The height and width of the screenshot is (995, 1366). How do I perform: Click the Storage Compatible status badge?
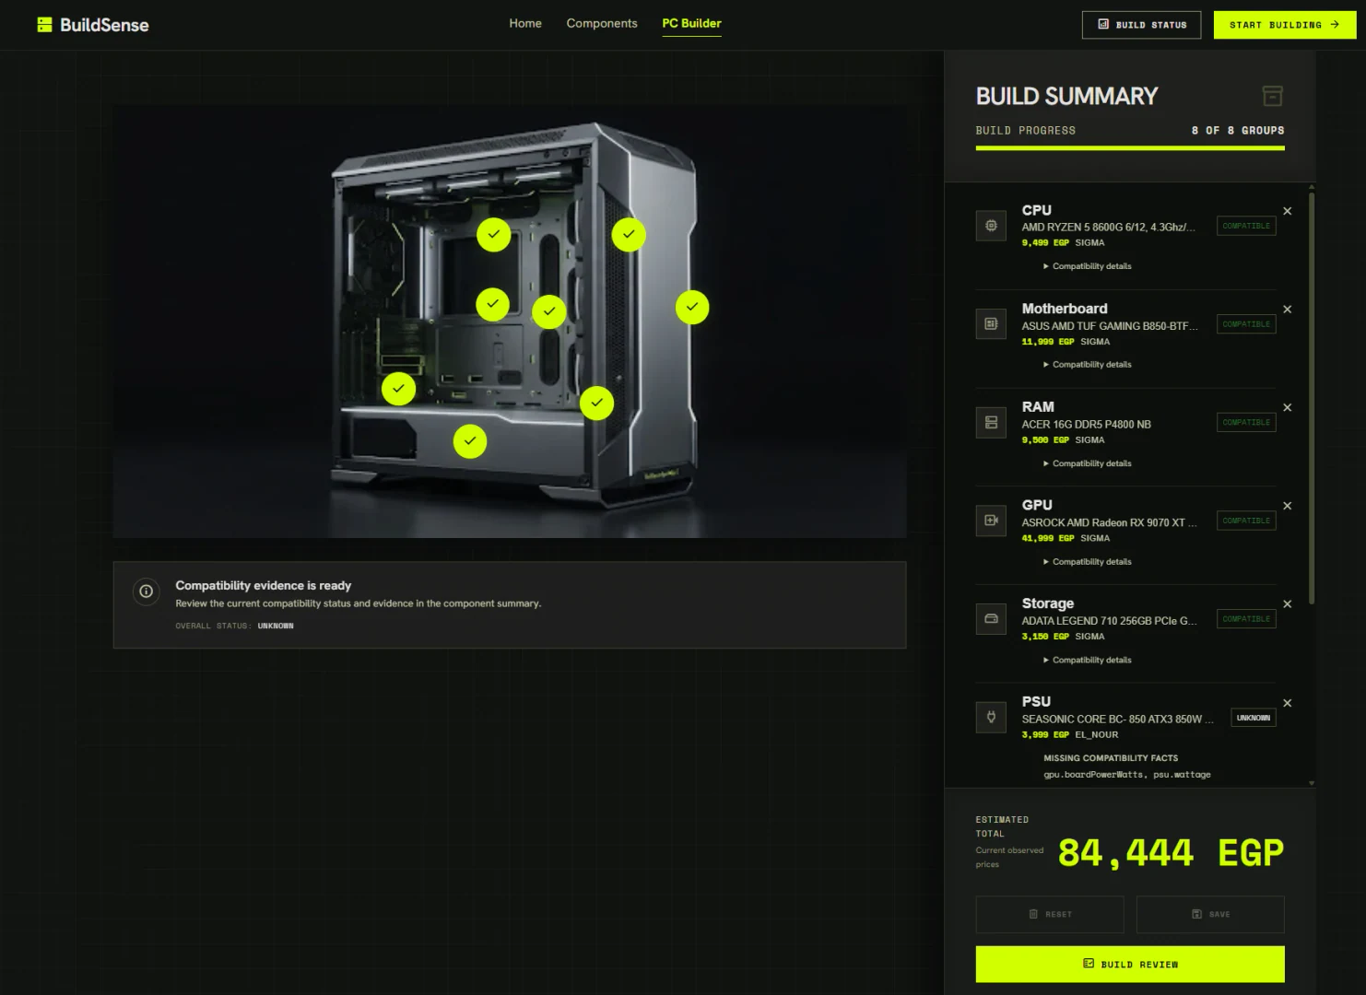[1246, 619]
